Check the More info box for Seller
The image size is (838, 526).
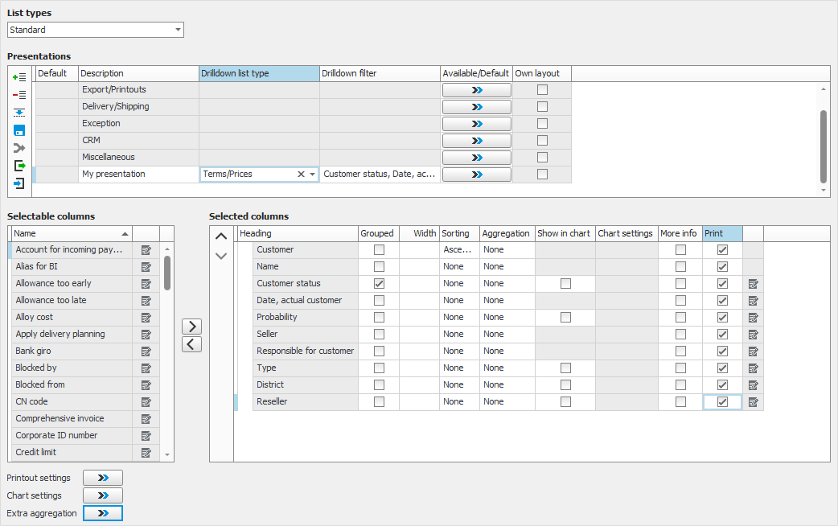pos(680,334)
